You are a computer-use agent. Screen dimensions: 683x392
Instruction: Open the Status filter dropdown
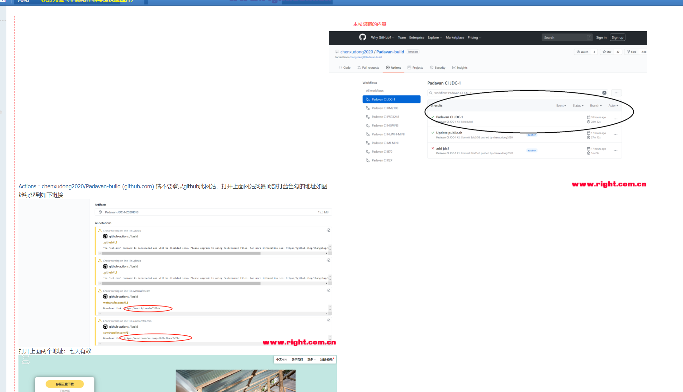point(578,106)
